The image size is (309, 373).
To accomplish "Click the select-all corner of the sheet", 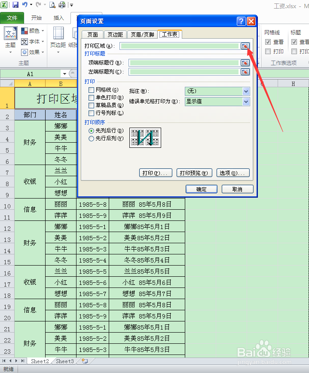I will coord(7,83).
